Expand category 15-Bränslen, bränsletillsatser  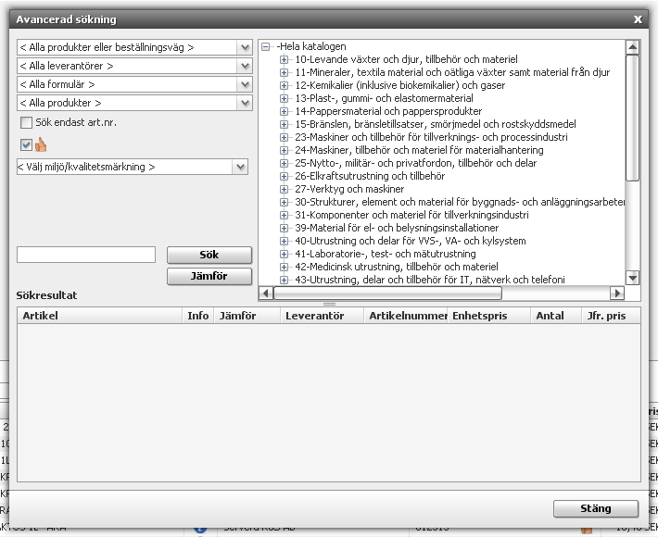click(285, 124)
